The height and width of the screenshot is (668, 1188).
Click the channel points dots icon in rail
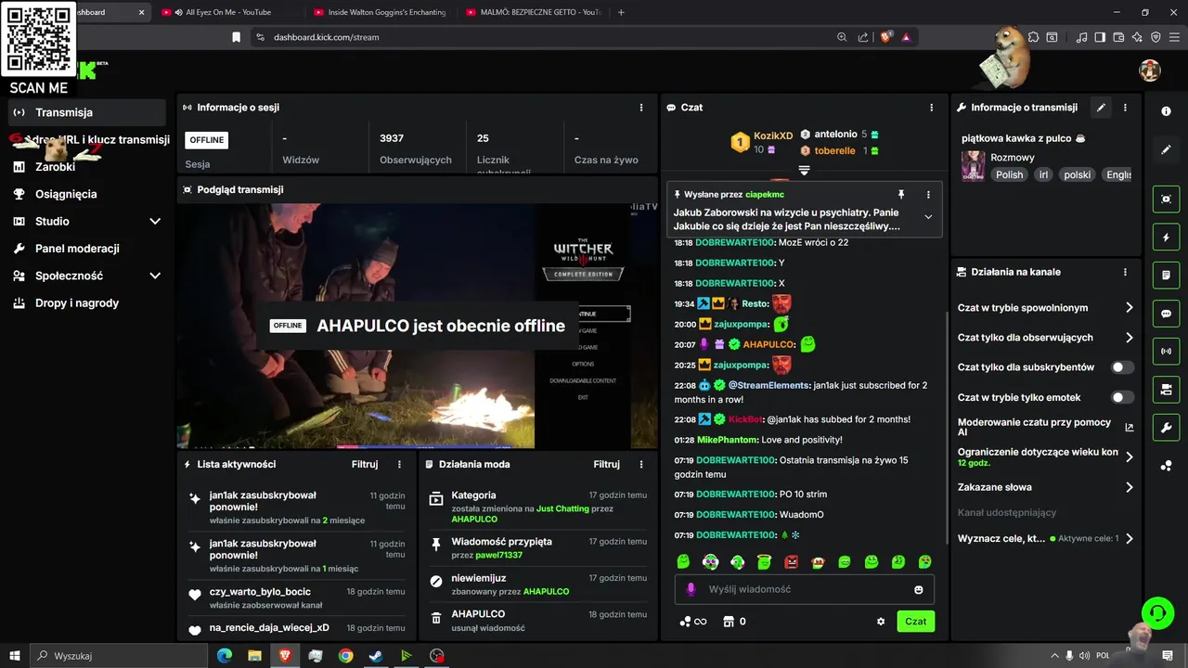(1166, 466)
